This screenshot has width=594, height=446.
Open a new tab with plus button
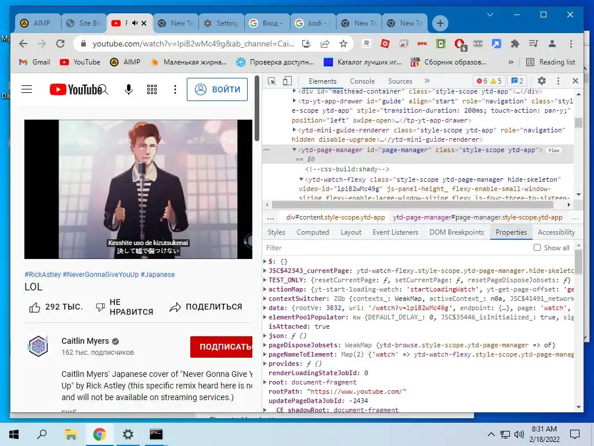[440, 23]
